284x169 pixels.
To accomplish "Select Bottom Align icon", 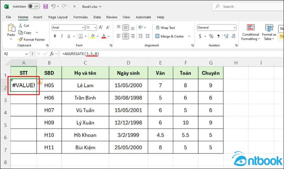I will pos(132,28).
